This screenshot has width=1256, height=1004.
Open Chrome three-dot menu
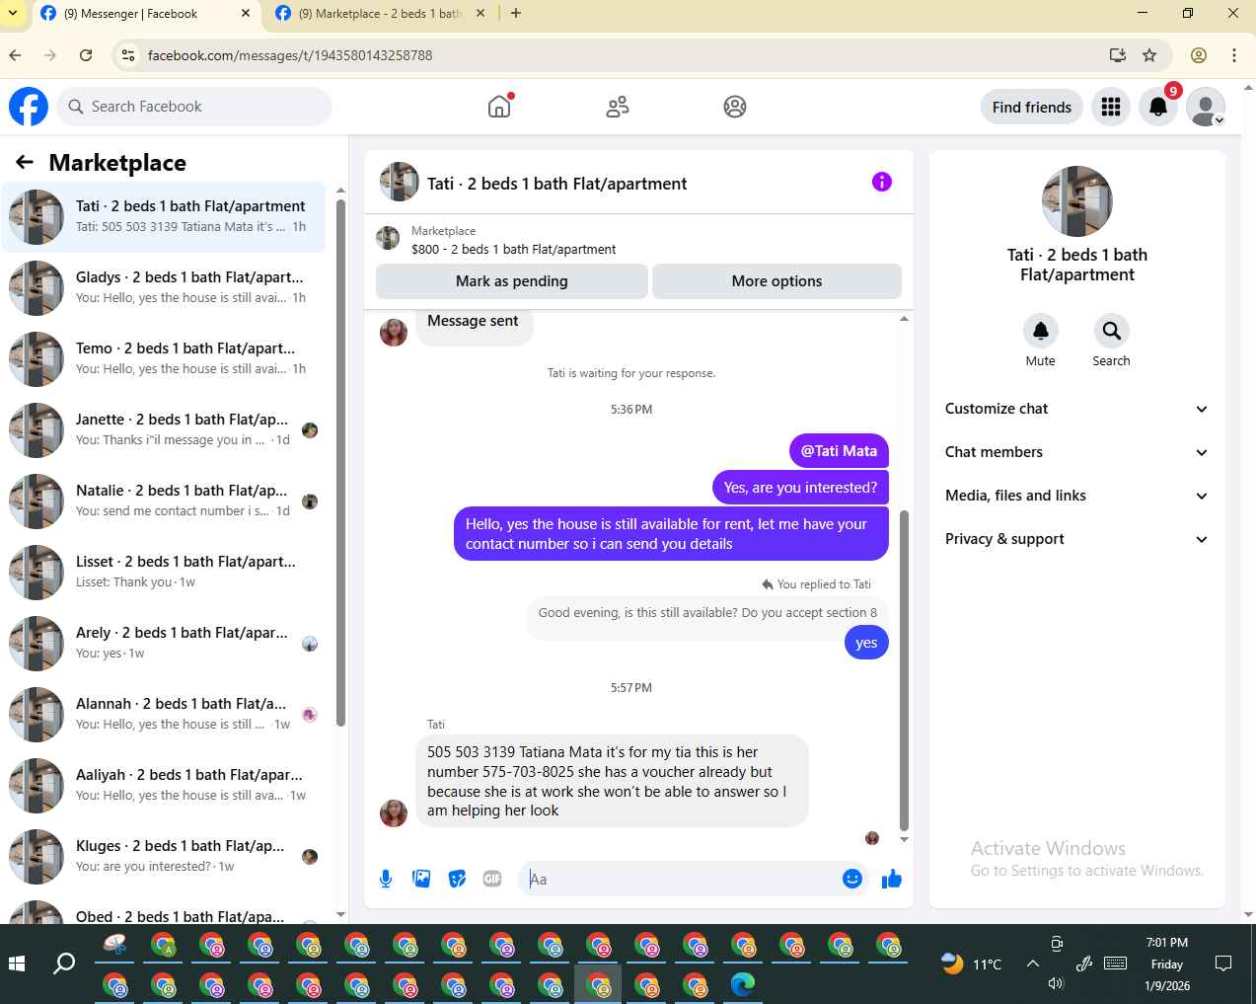coord(1234,55)
